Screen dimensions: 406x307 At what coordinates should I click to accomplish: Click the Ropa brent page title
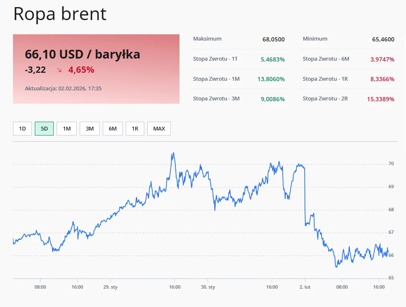click(60, 14)
